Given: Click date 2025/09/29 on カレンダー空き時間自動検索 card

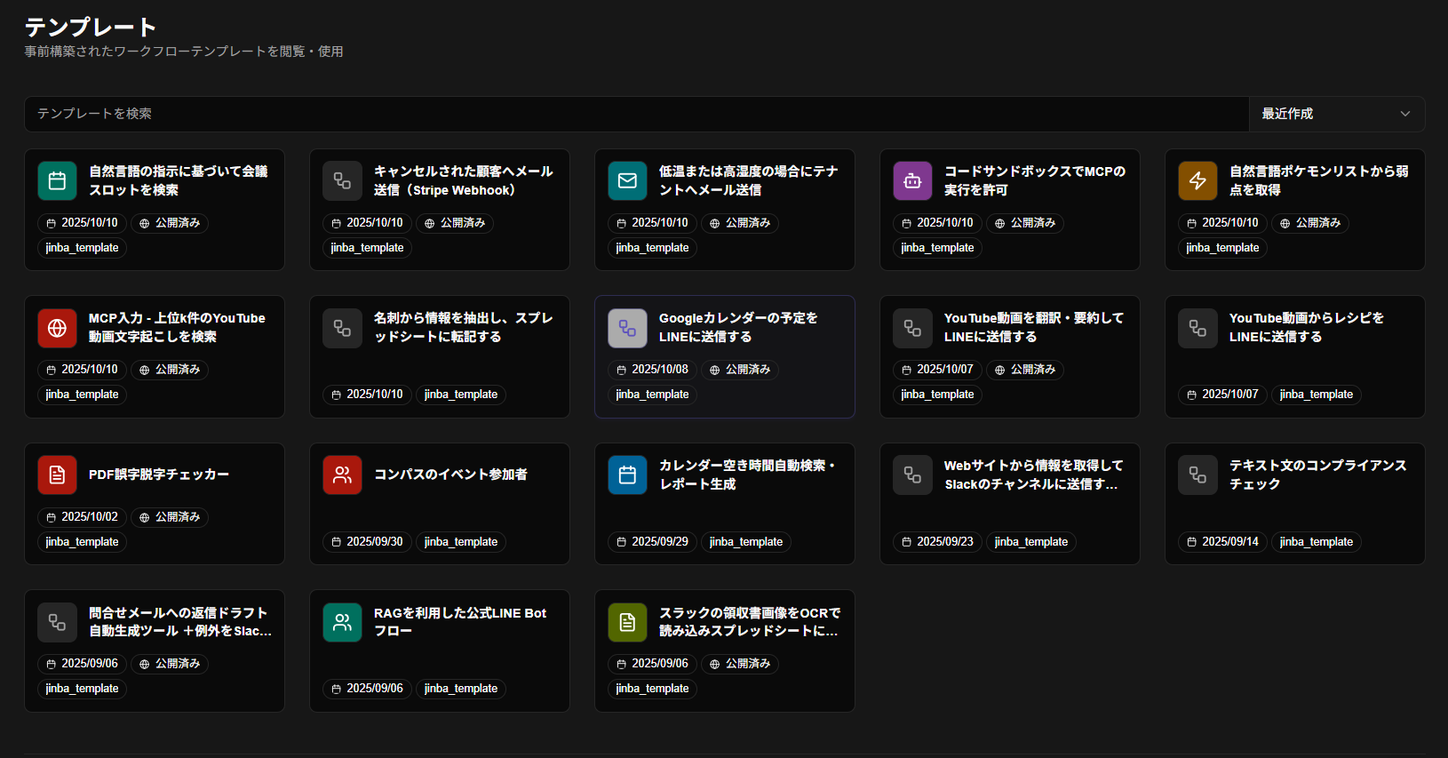Looking at the screenshot, I should 652,542.
